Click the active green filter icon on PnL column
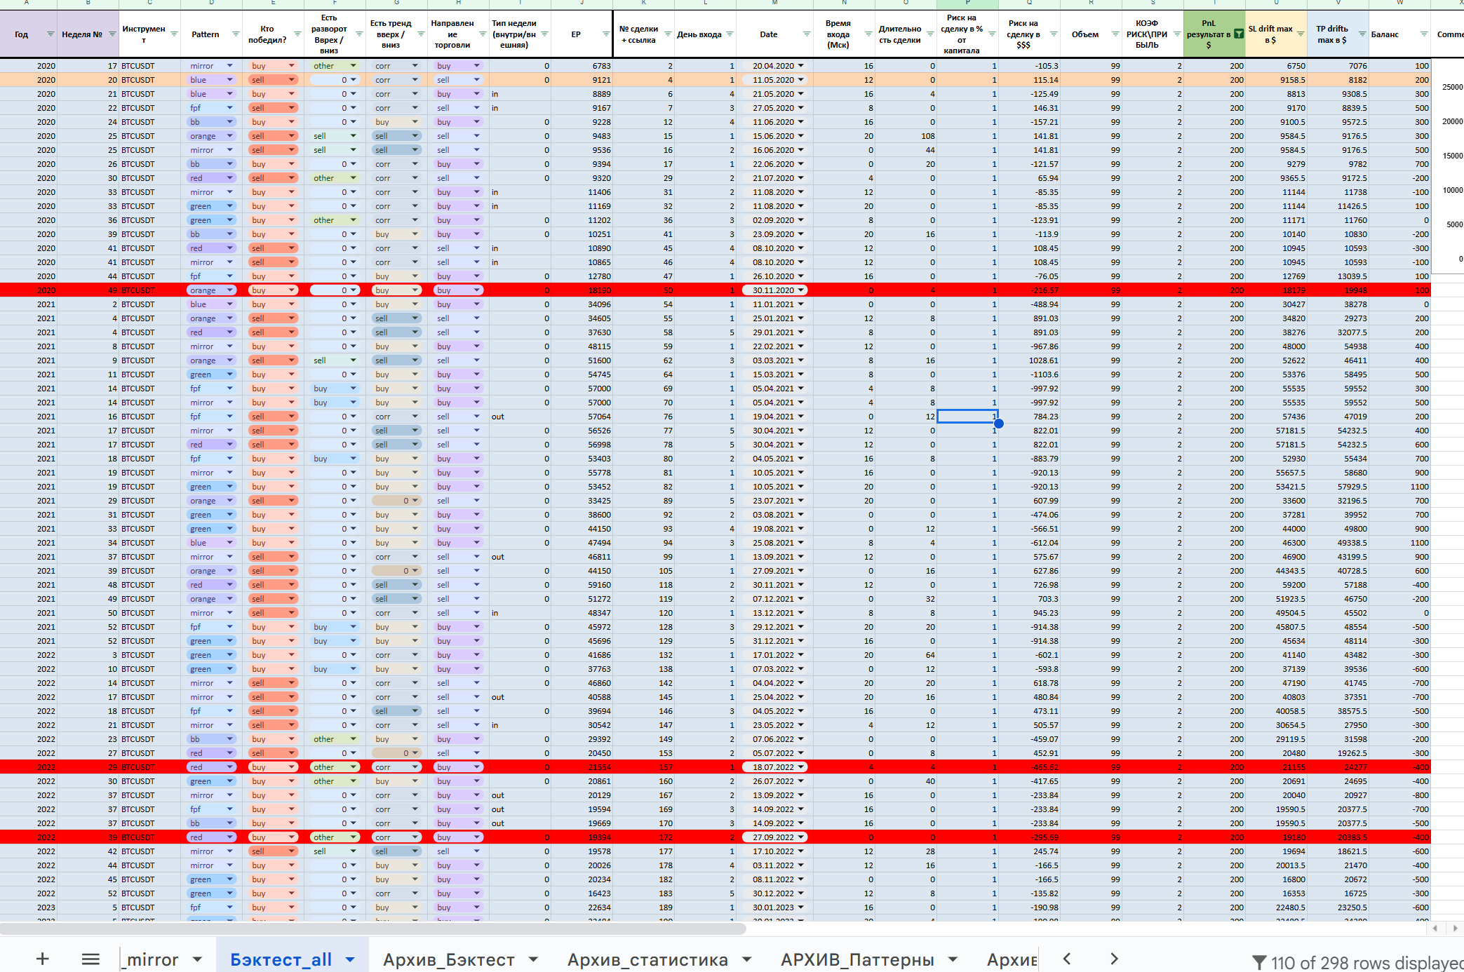1464x972 pixels. [1239, 34]
